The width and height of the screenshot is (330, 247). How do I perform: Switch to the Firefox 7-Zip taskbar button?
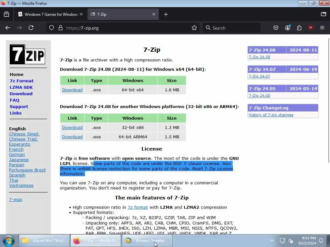pos(96,241)
